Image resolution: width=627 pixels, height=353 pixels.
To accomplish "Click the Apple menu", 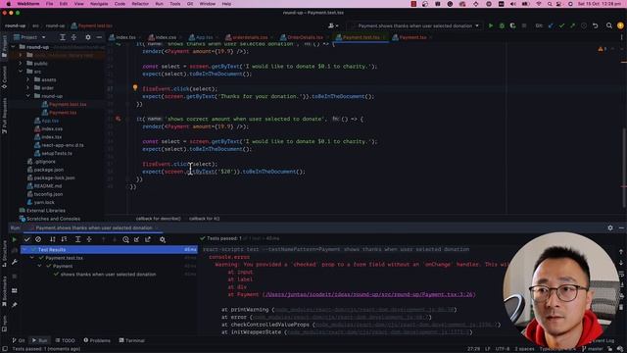I will tap(8, 4).
